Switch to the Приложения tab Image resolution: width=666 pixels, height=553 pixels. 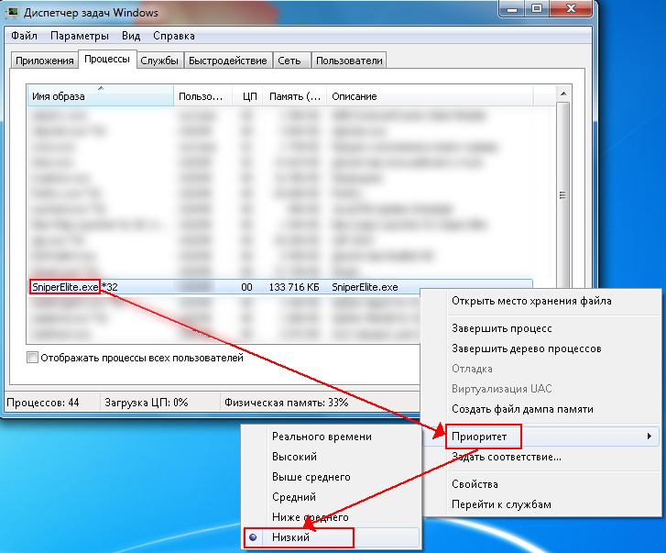(x=44, y=61)
